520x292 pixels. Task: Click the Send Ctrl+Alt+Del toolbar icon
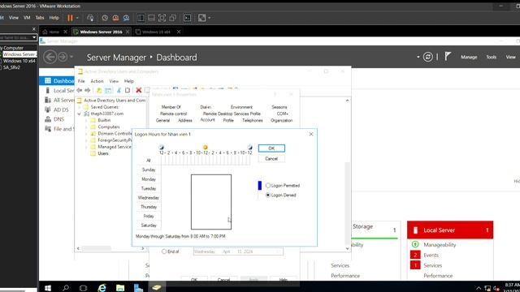[x=90, y=18]
